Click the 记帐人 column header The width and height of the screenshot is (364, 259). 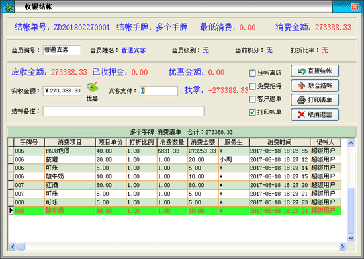coord(326,142)
